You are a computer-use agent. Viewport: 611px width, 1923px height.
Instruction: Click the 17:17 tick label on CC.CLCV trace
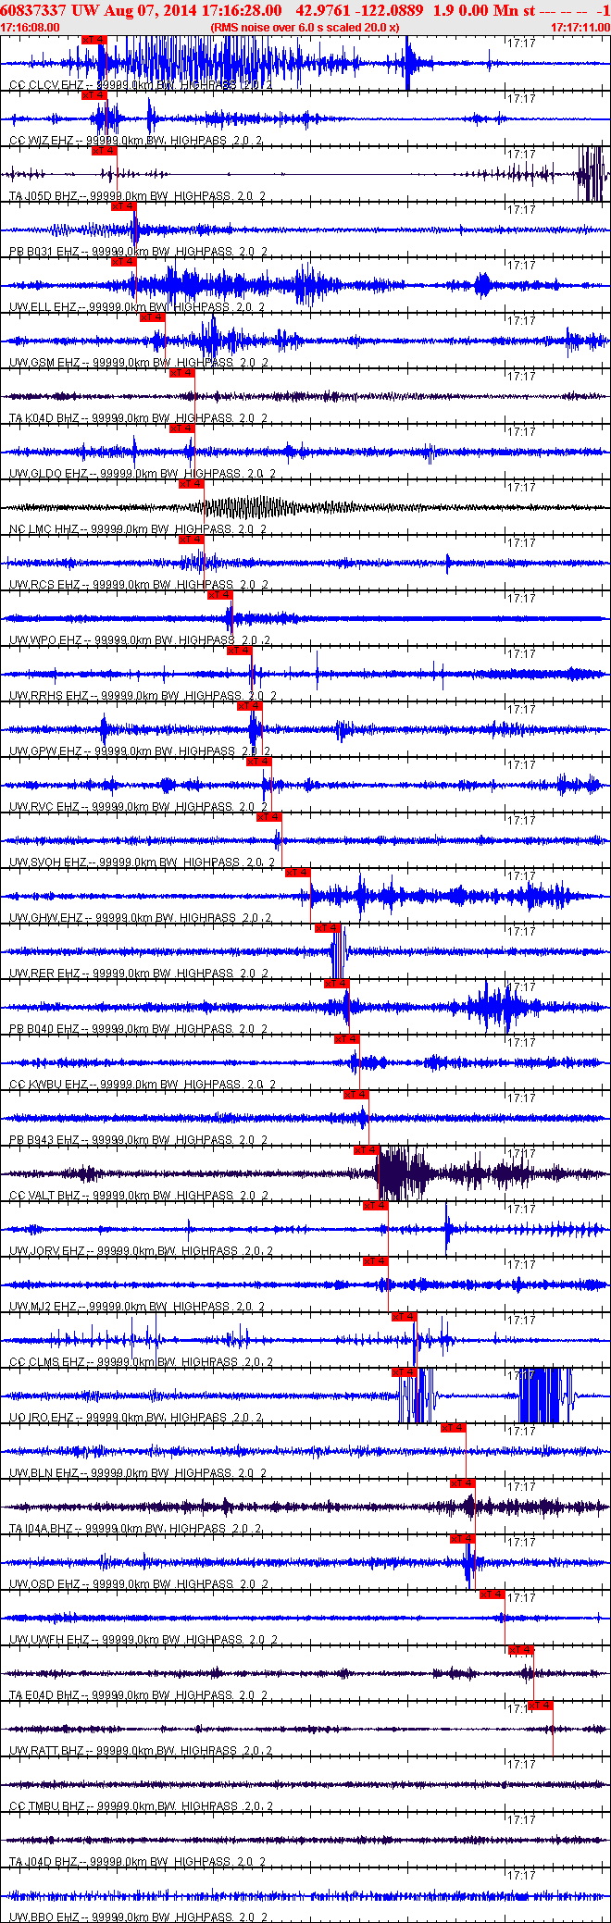(521, 43)
